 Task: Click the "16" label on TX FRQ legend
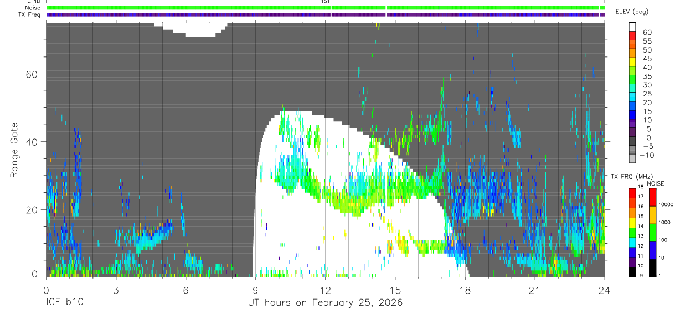click(641, 207)
